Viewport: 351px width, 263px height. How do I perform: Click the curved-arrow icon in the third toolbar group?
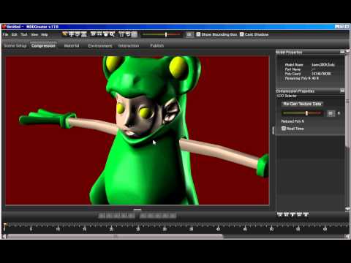[x=128, y=34]
